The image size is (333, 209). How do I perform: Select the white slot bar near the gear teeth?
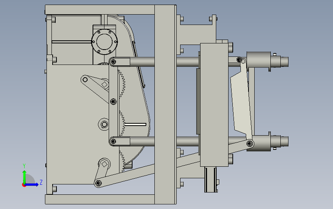pyautogui.click(x=135, y=124)
